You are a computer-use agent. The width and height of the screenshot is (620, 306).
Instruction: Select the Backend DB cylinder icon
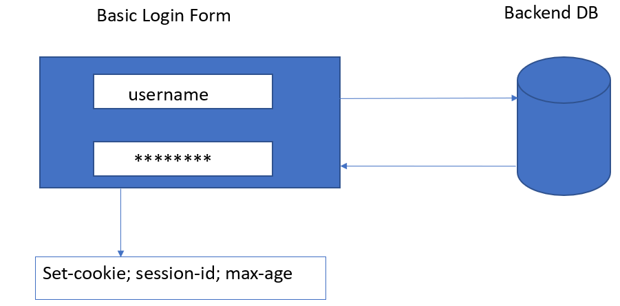tap(564, 127)
